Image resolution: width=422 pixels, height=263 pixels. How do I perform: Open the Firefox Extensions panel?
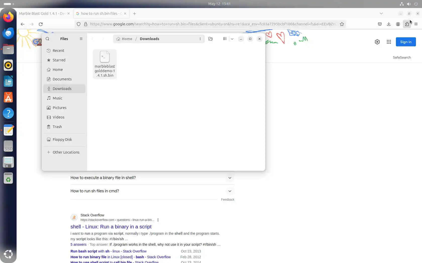407,24
